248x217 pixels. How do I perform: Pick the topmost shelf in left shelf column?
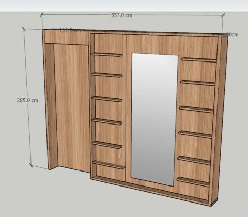coord(107,55)
